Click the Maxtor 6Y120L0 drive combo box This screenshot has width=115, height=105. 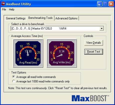pyautogui.click(x=57, y=29)
